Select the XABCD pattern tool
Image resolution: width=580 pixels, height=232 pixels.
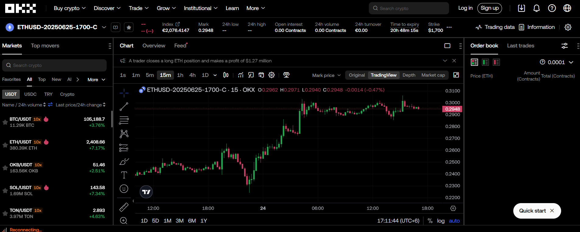[124, 134]
